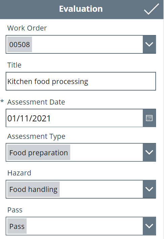The height and width of the screenshot is (239, 164).
Task: Click the empty area inside Assessment Type combo box
Action: tap(106, 152)
